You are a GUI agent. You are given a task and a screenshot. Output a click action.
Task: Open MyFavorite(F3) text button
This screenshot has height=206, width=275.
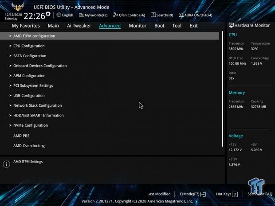(x=96, y=15)
